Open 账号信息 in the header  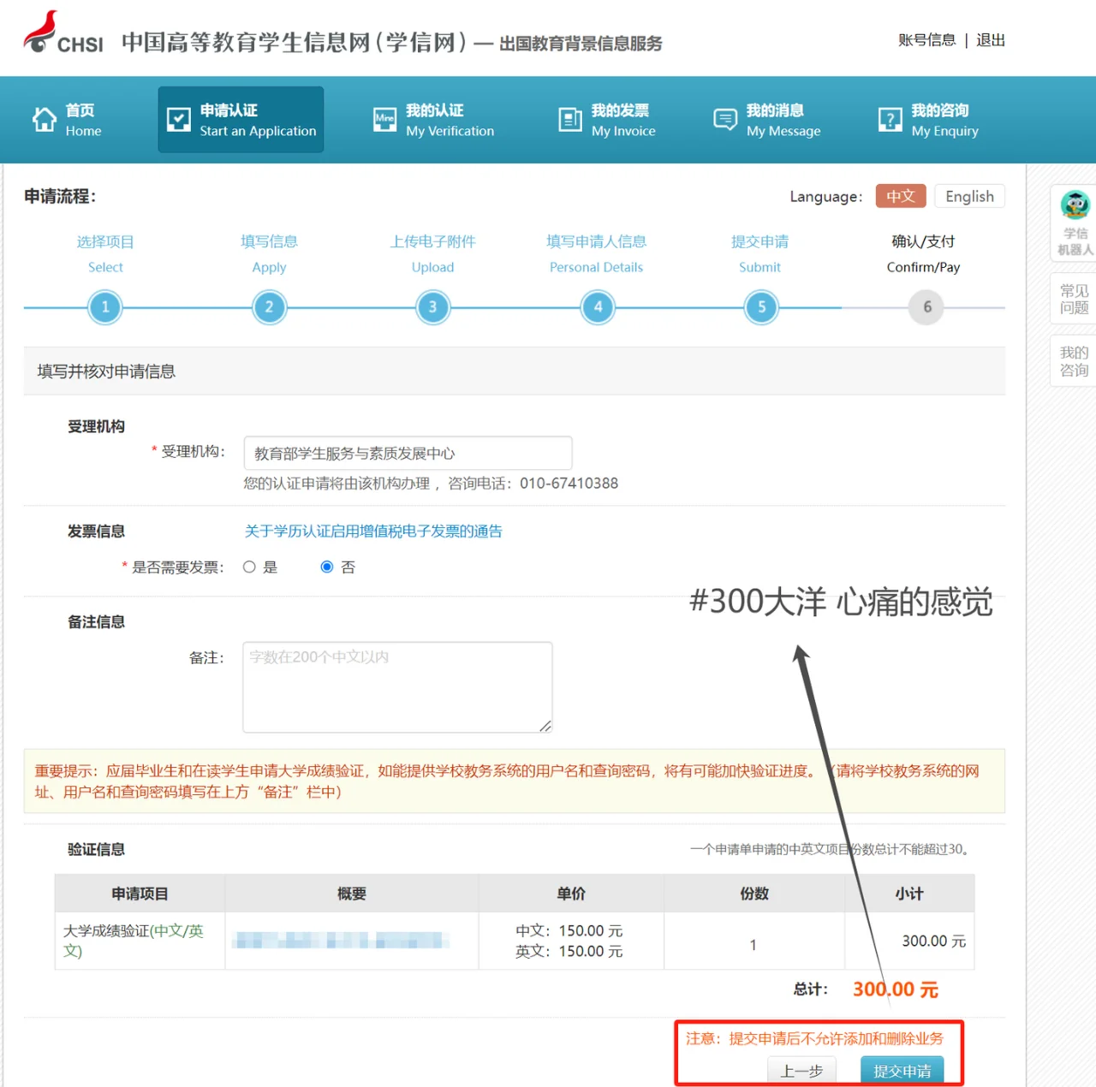tap(926, 40)
